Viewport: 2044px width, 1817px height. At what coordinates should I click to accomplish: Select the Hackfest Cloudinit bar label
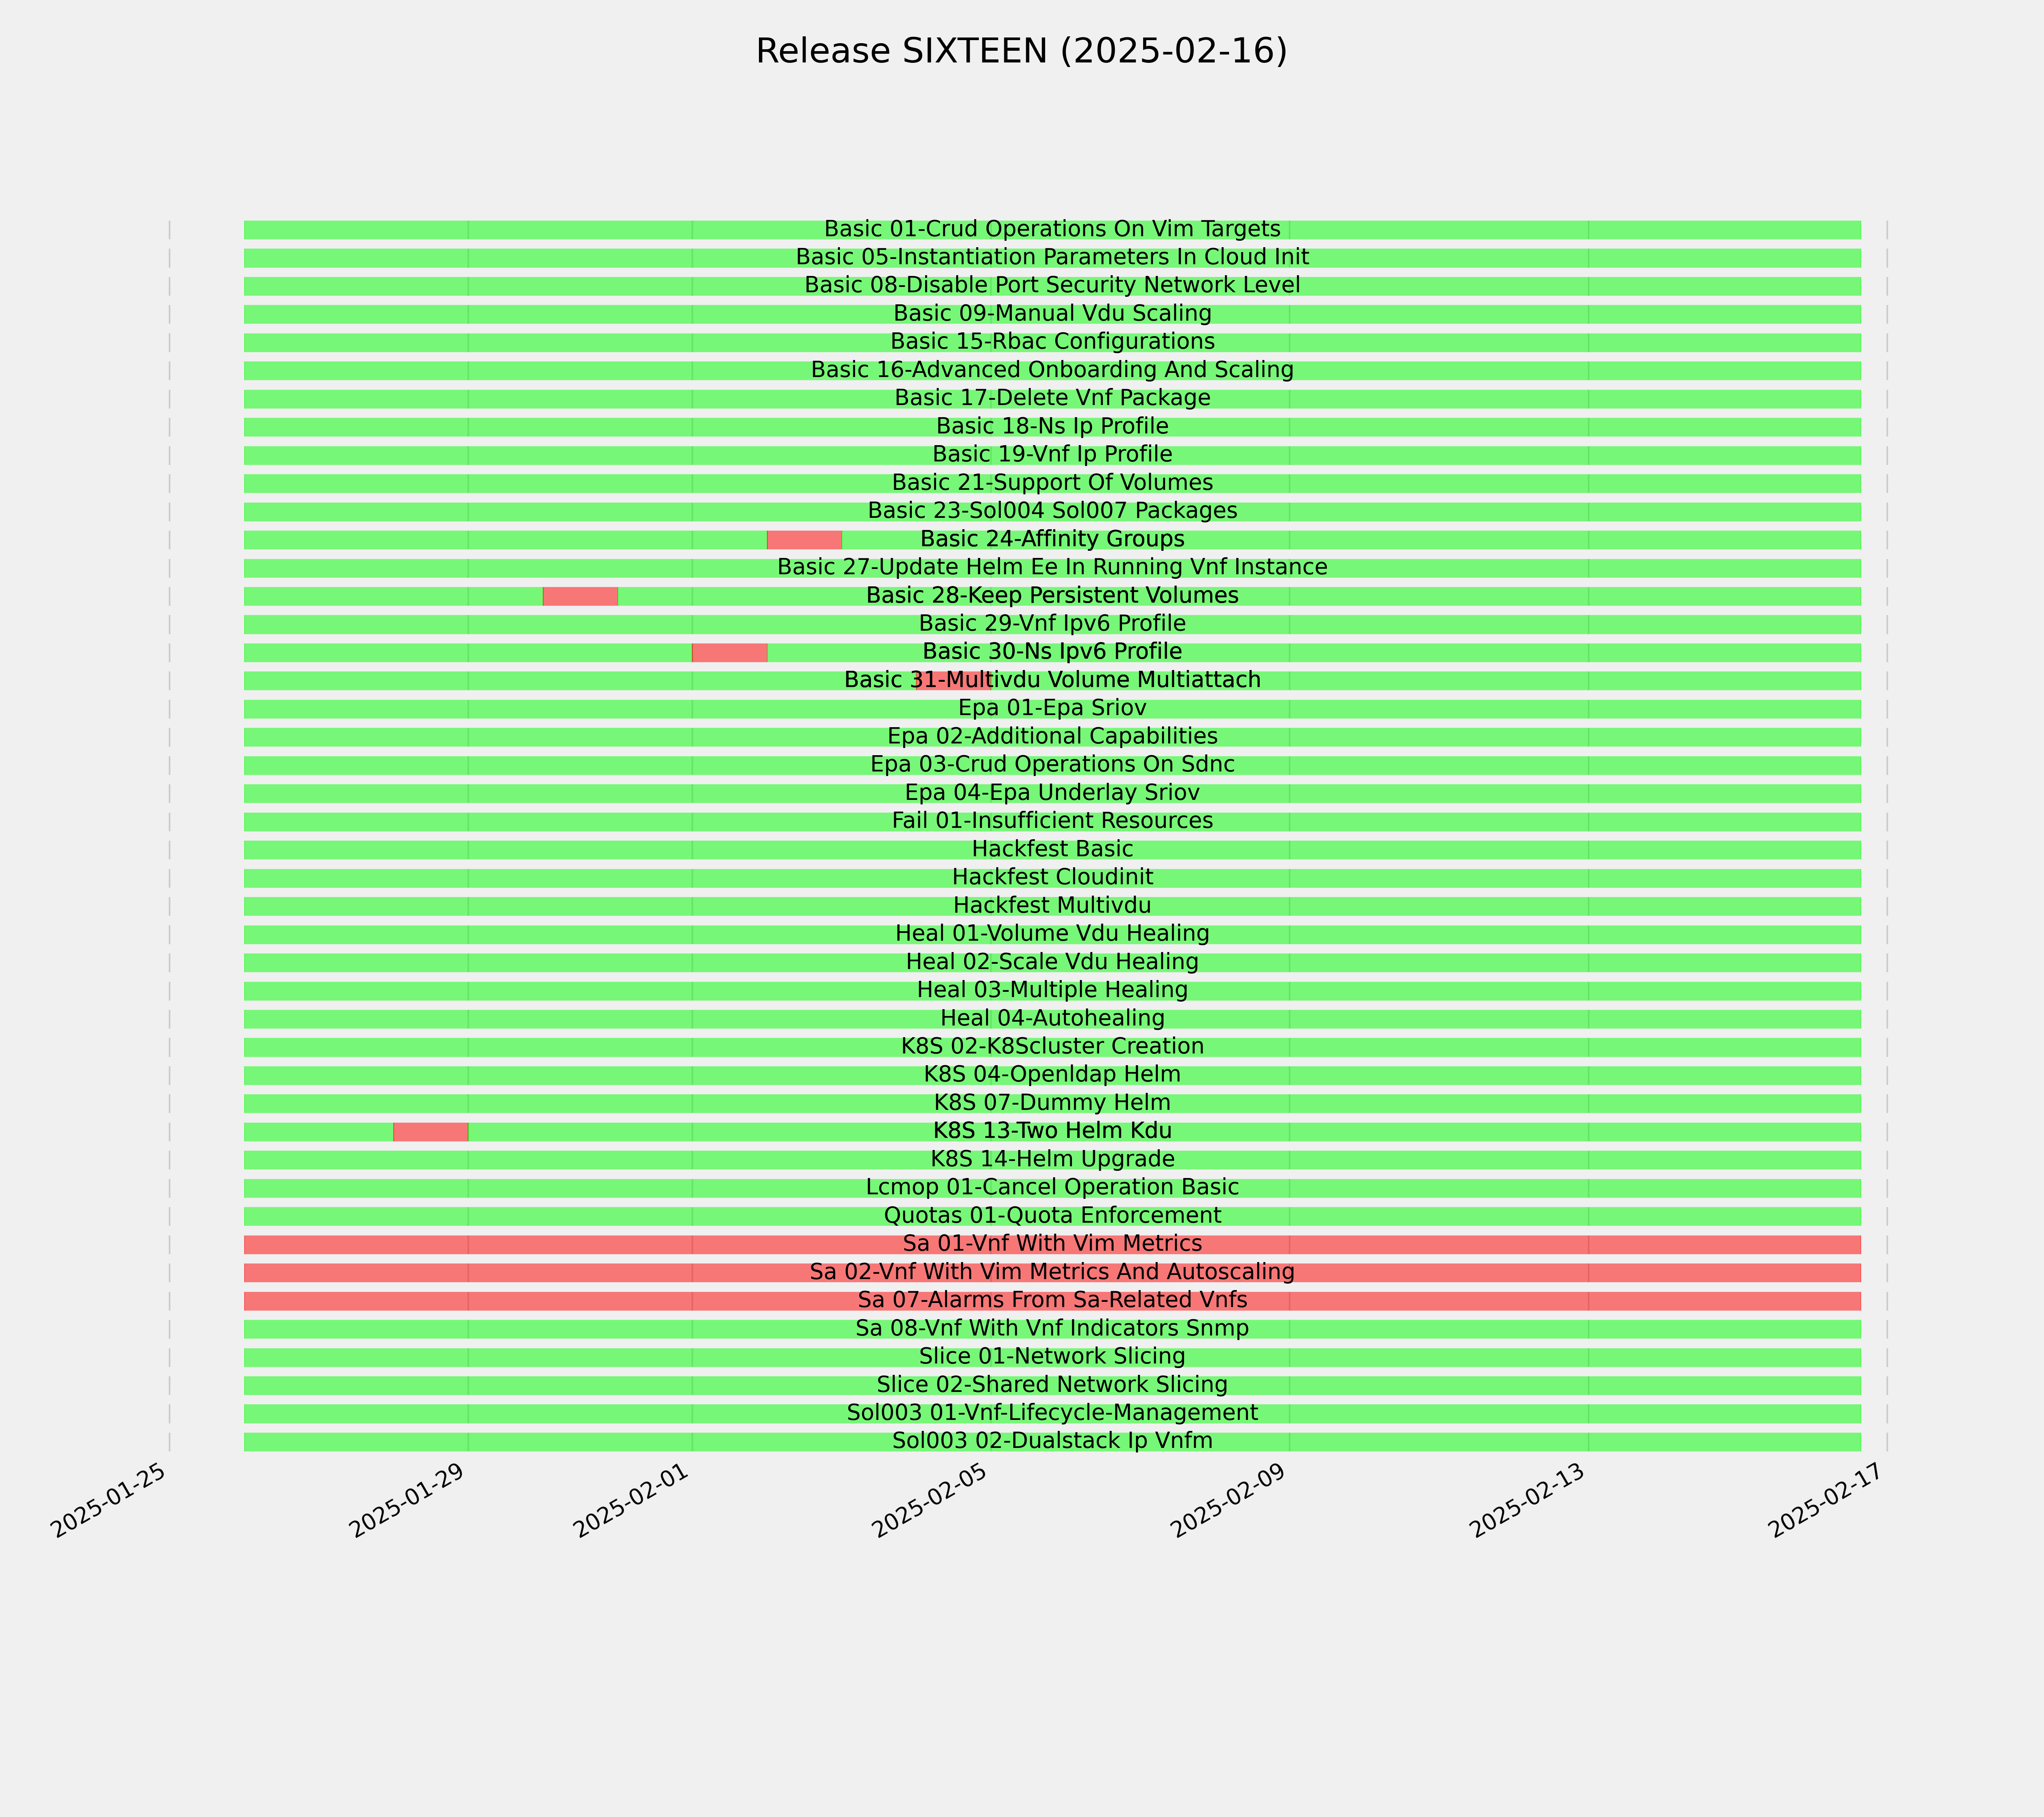1052,877
